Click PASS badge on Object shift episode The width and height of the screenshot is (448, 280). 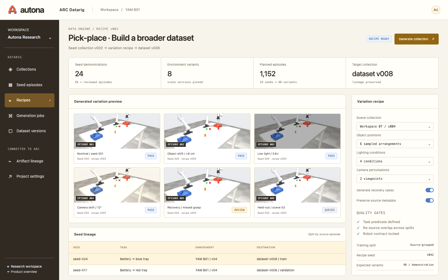tap(241, 156)
